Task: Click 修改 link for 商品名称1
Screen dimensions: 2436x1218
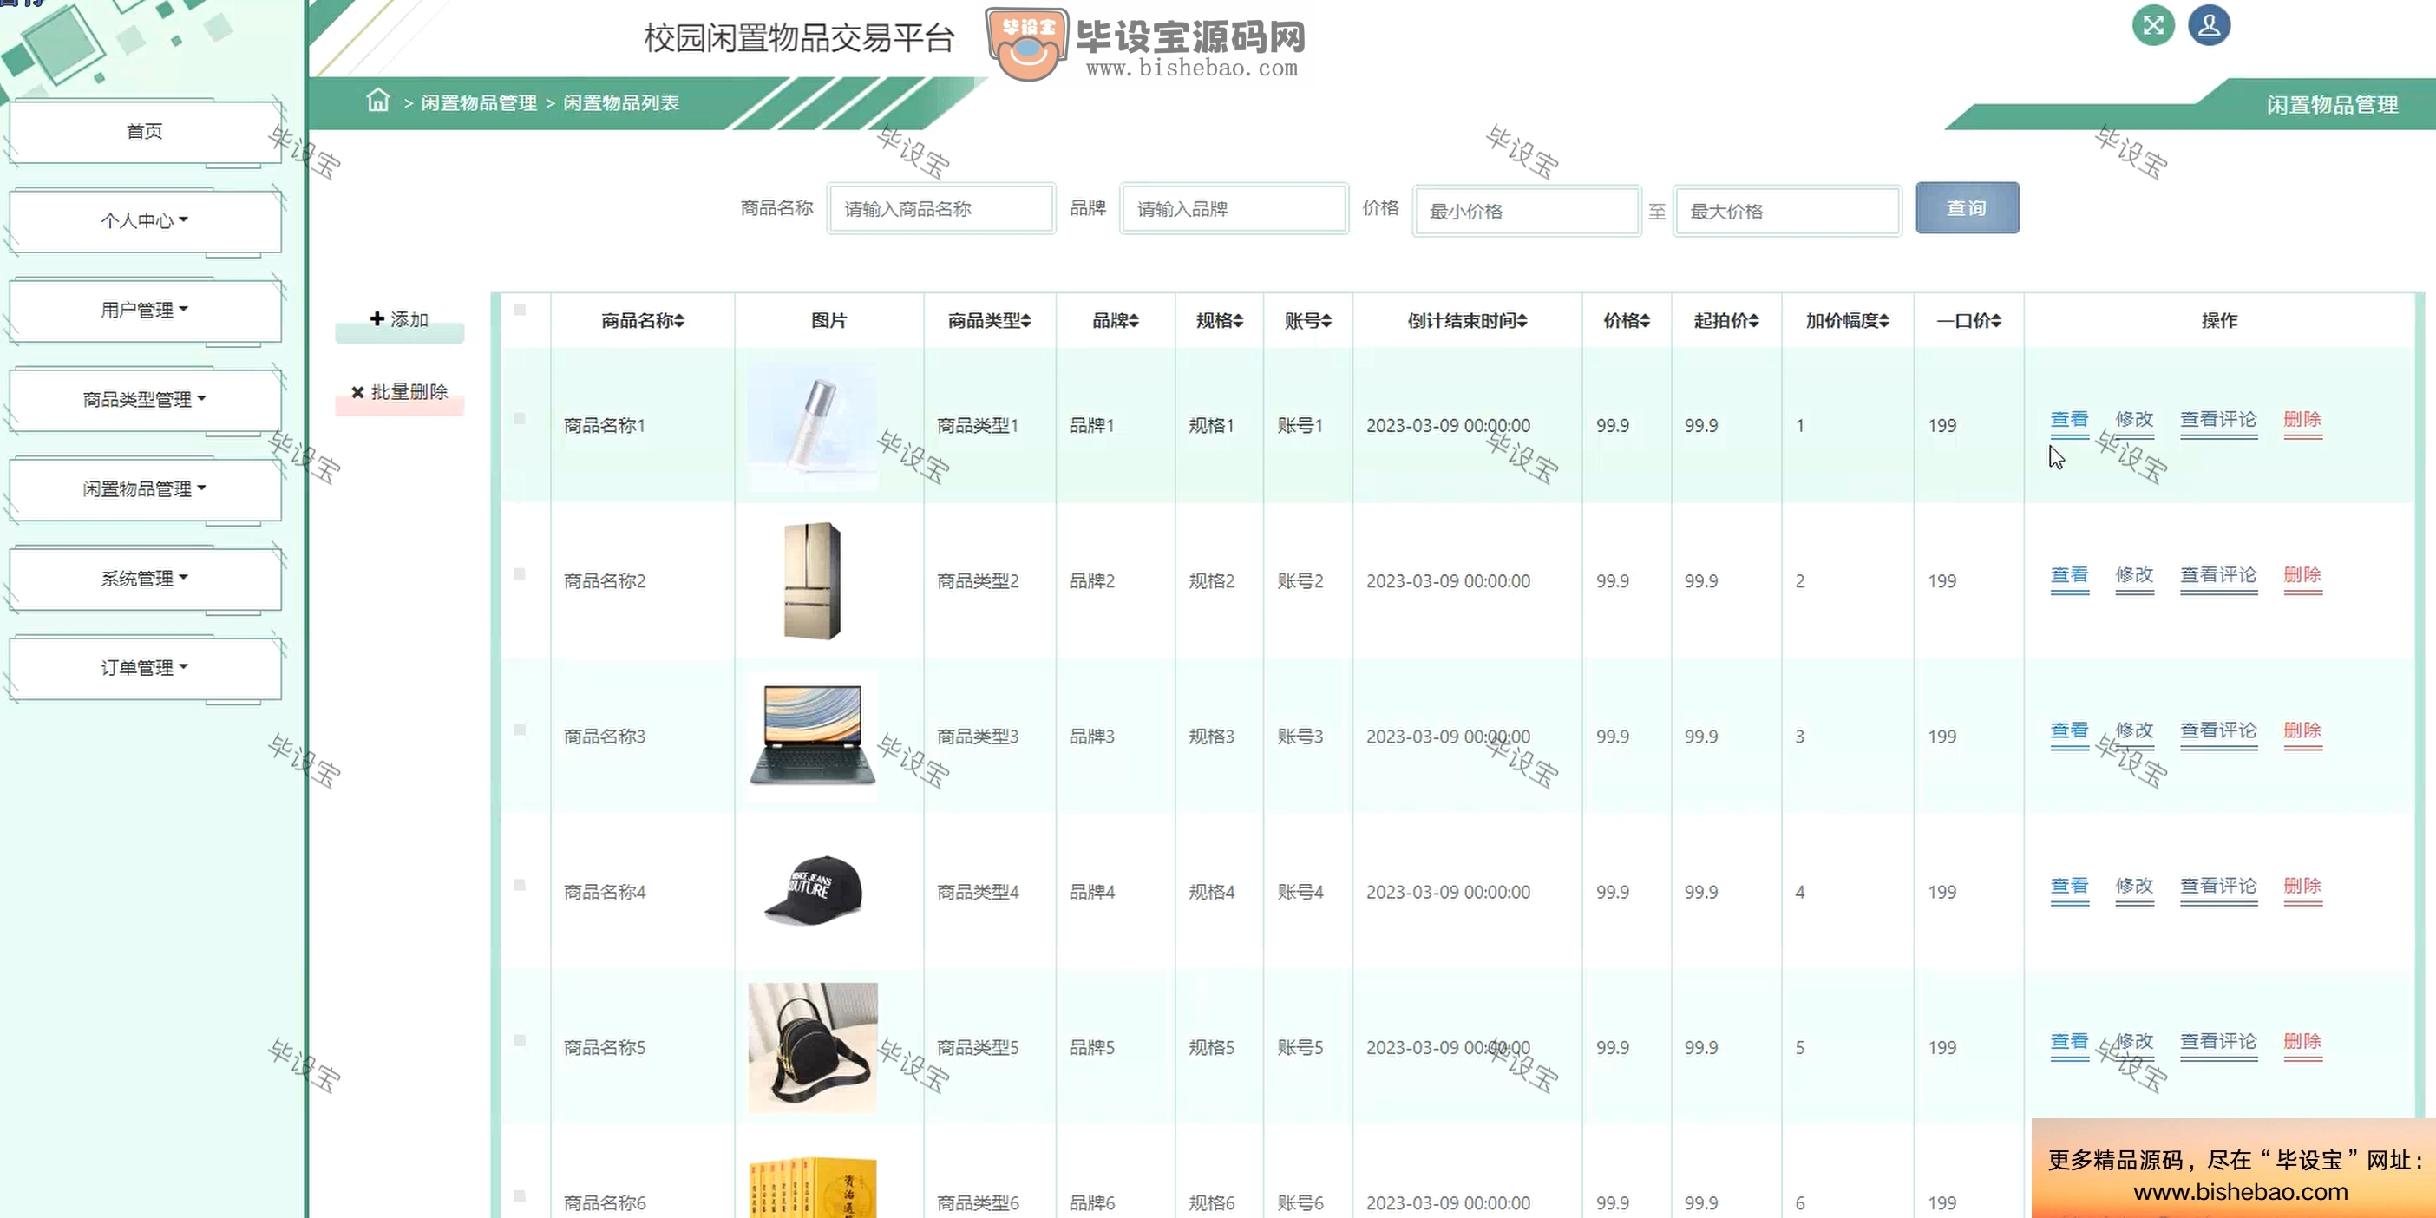Action: 2134,420
